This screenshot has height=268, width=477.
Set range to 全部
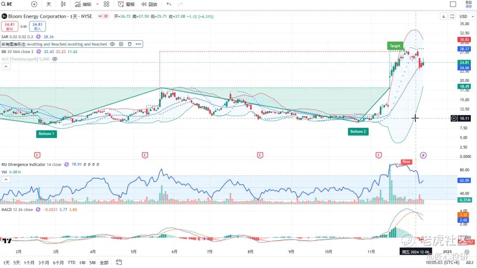point(104,263)
